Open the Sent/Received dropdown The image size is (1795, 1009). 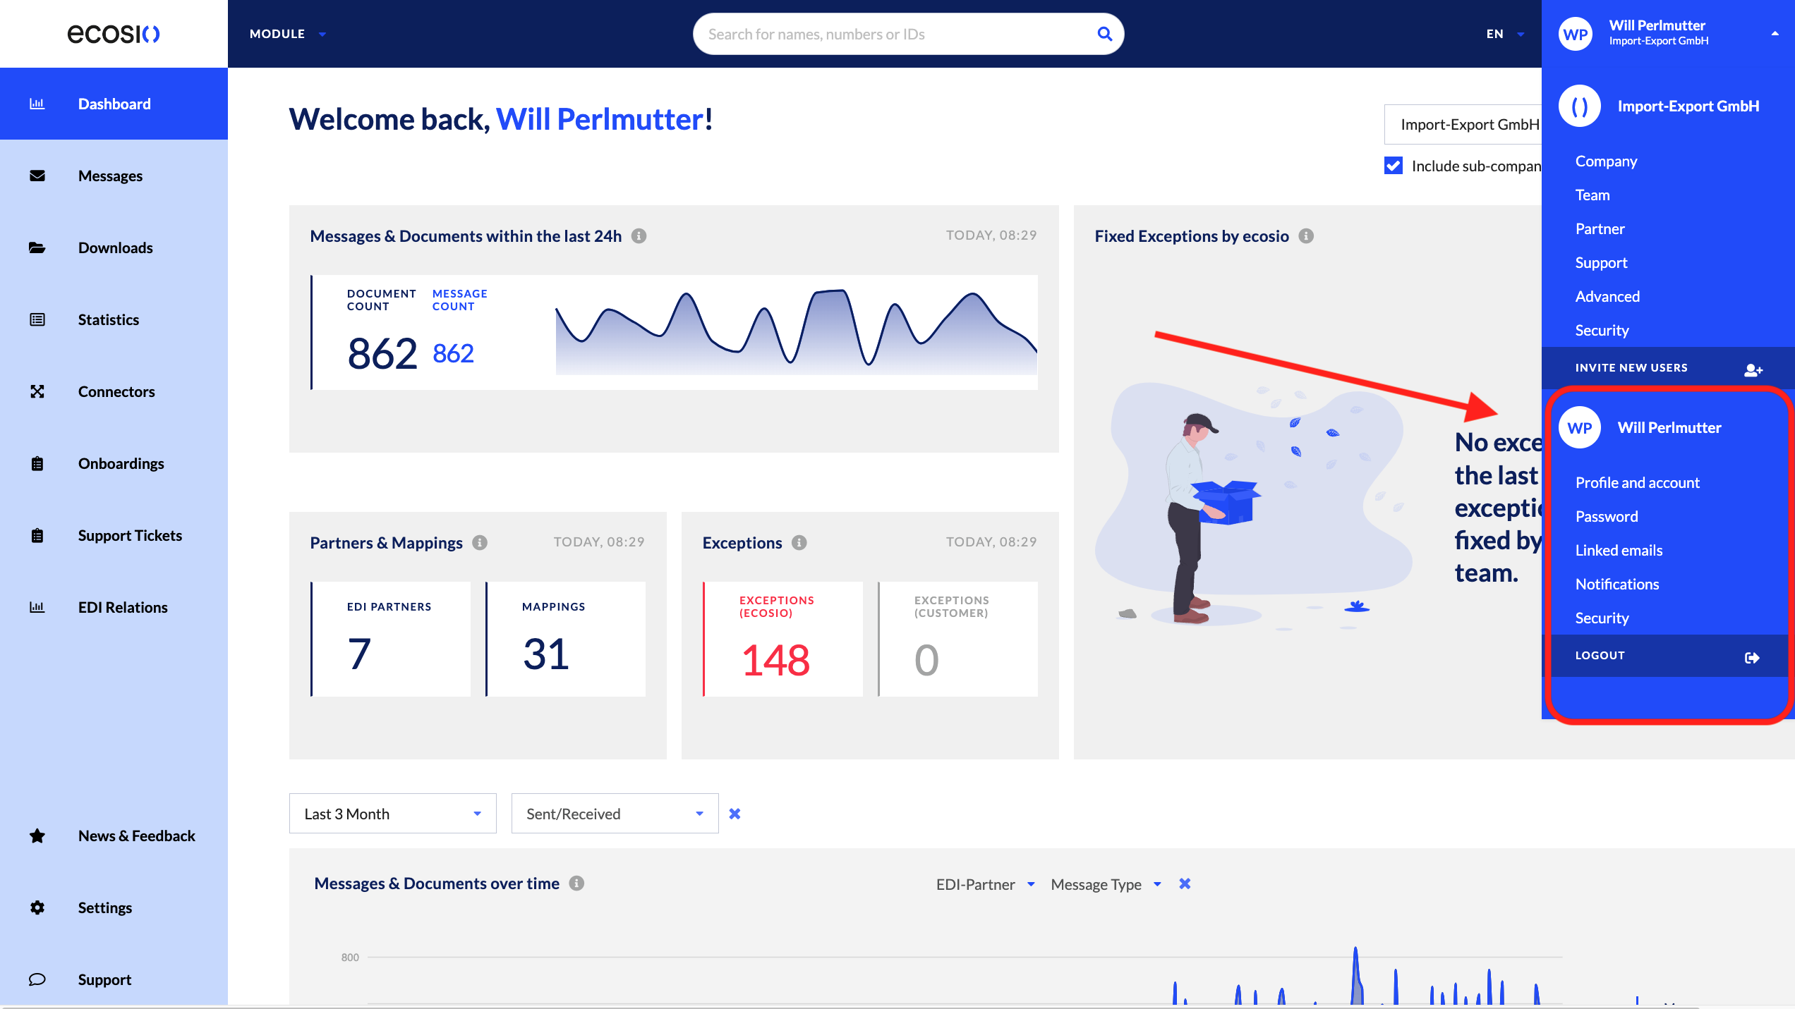pos(615,814)
